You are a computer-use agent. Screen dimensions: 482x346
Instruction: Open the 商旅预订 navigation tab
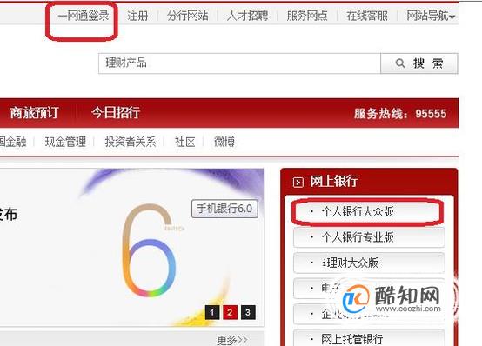pyautogui.click(x=34, y=113)
